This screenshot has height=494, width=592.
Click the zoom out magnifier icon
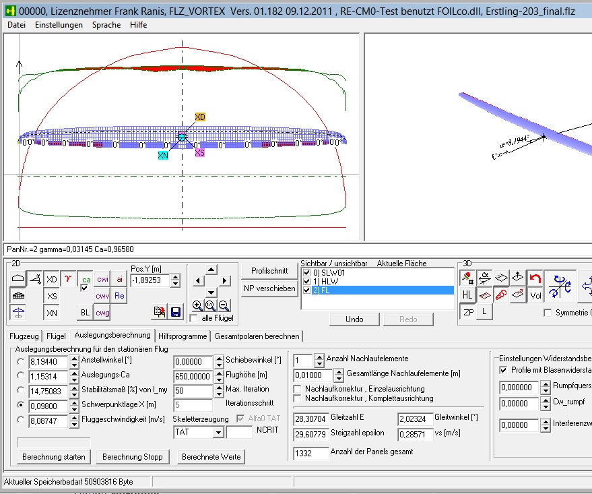click(224, 305)
